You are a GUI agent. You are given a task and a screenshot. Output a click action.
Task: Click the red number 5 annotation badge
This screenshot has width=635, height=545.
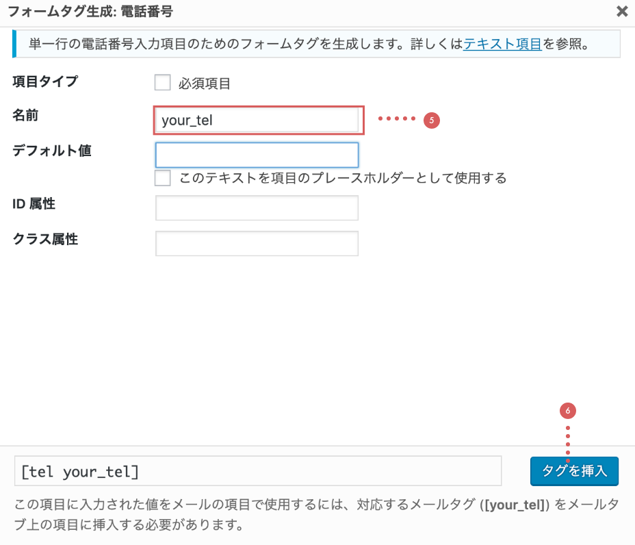[x=431, y=120]
